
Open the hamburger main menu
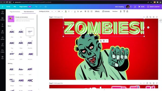[3, 7]
